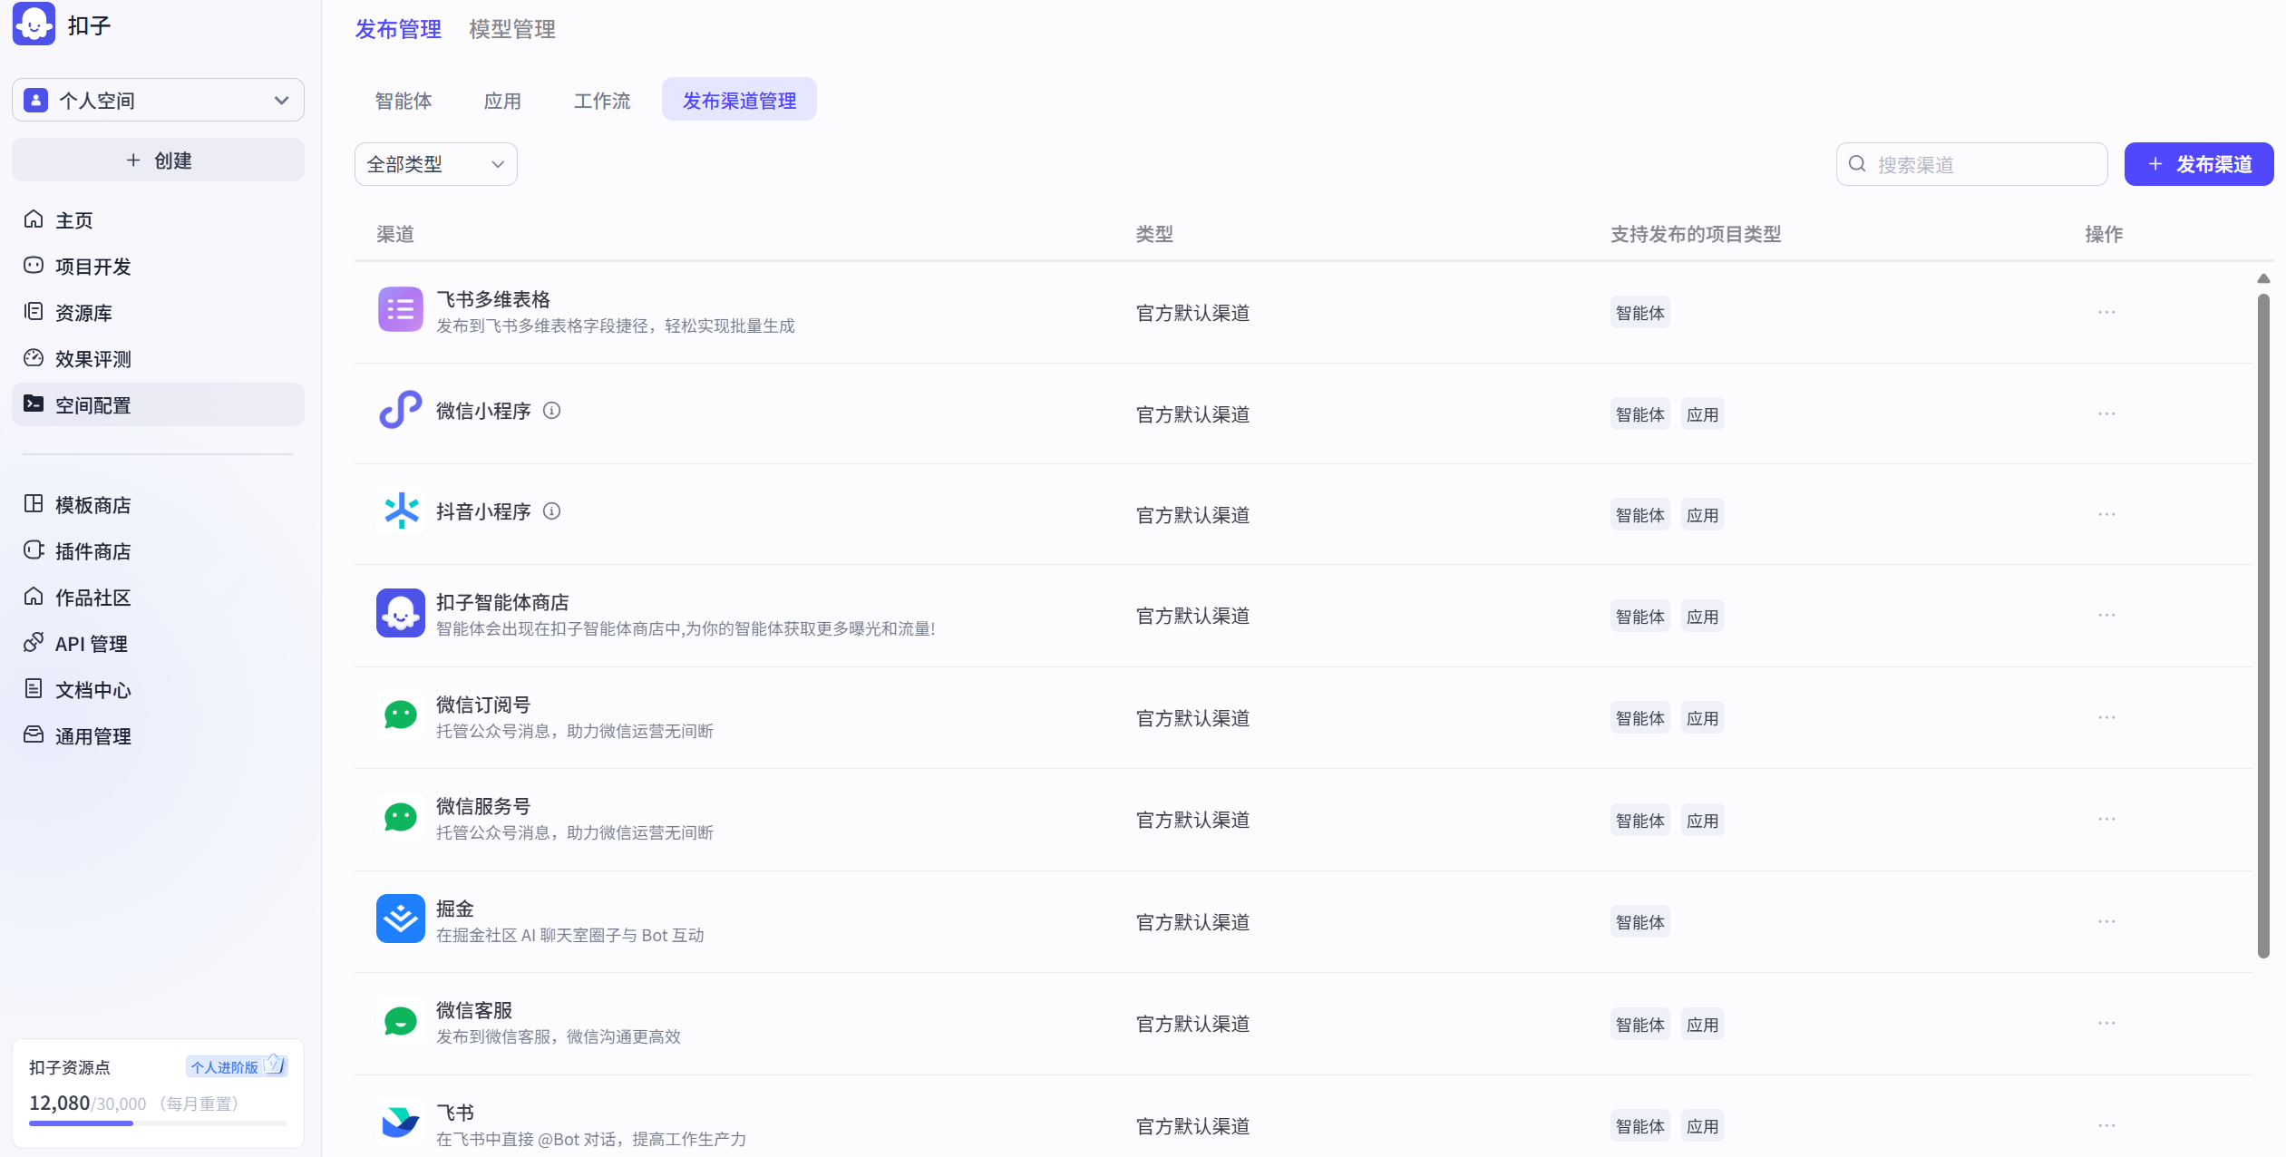Click the 掘金 channel icon
Viewport: 2286px width, 1157px height.
coord(400,919)
